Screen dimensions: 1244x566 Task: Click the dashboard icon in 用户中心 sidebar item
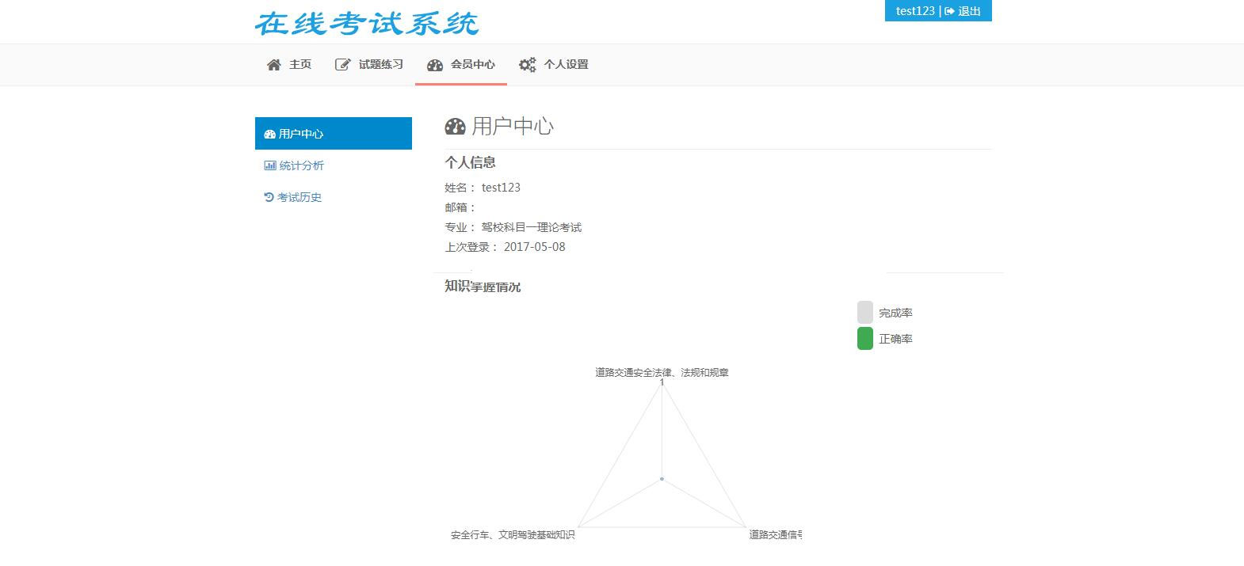coord(269,134)
